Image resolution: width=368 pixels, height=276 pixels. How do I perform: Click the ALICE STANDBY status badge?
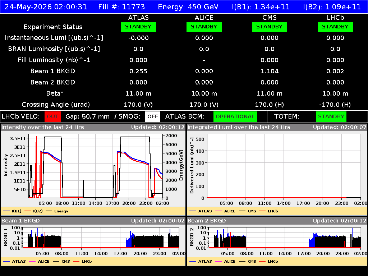pos(204,27)
